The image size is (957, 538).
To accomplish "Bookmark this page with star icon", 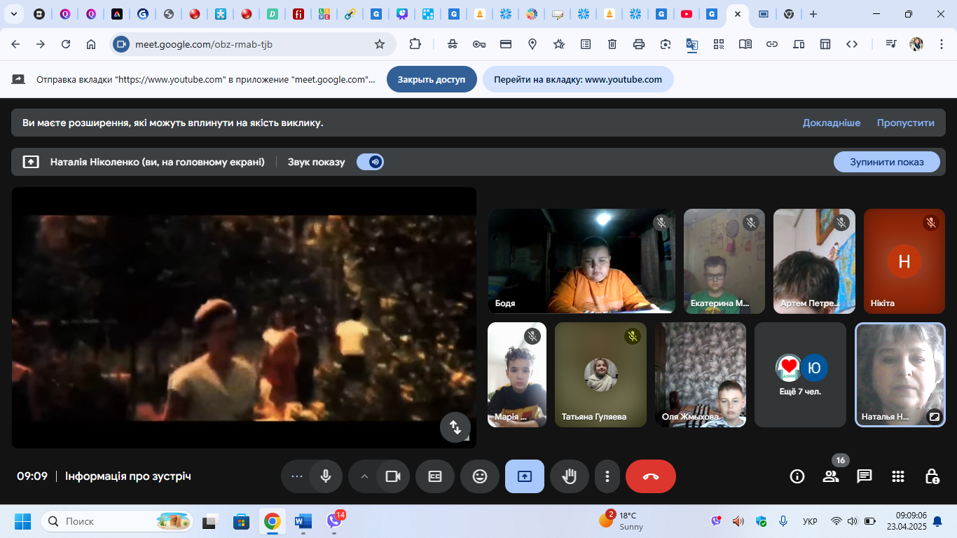I will tap(380, 44).
